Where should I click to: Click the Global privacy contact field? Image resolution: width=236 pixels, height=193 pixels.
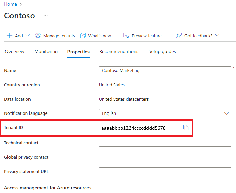pos(165,157)
